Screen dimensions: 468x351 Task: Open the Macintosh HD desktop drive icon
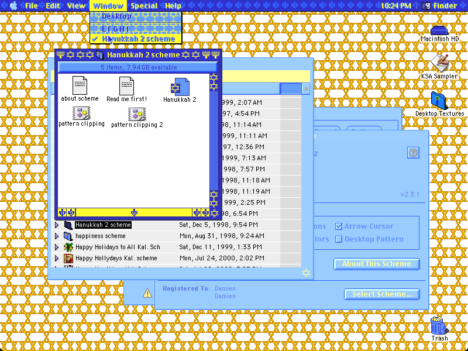(439, 30)
